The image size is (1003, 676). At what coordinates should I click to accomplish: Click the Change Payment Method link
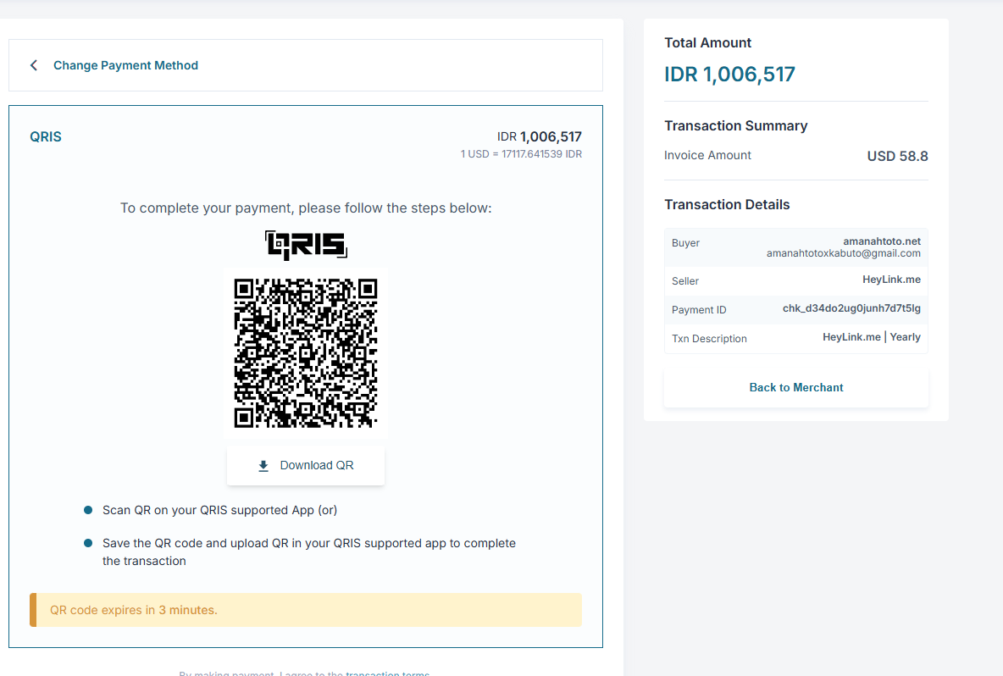(125, 65)
